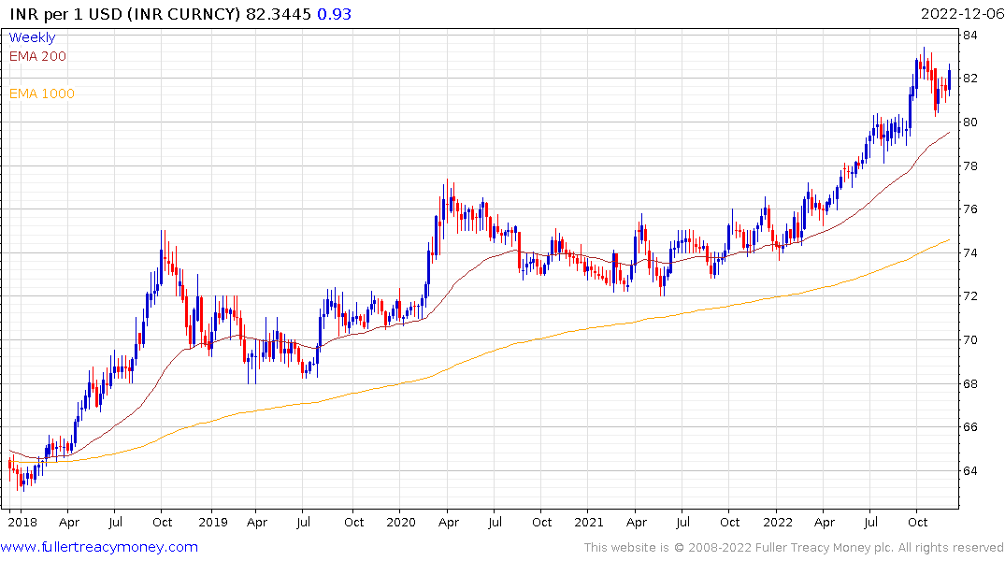Click the chart title 'INR per 1 USD (INR CURNCY)'
This screenshot has height=561, width=1005.
[x=125, y=14]
